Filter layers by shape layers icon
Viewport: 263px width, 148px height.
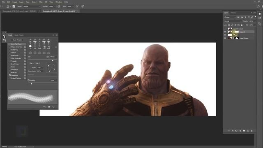[249, 17]
